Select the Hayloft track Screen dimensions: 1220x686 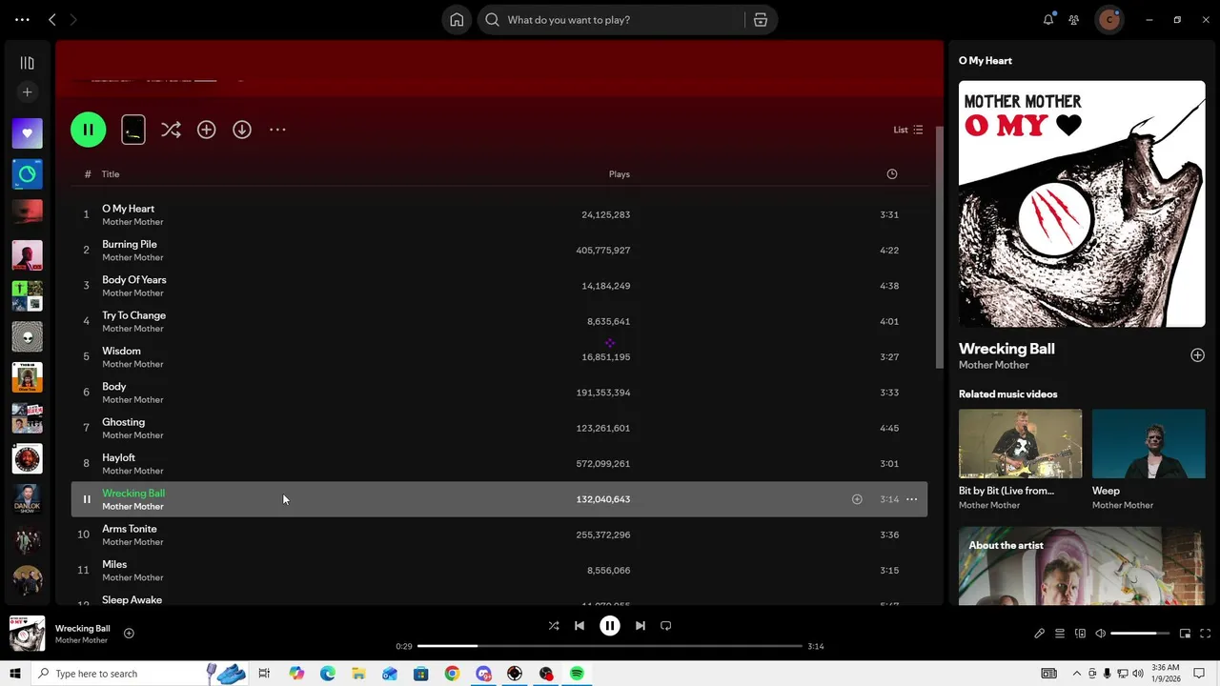(x=499, y=463)
